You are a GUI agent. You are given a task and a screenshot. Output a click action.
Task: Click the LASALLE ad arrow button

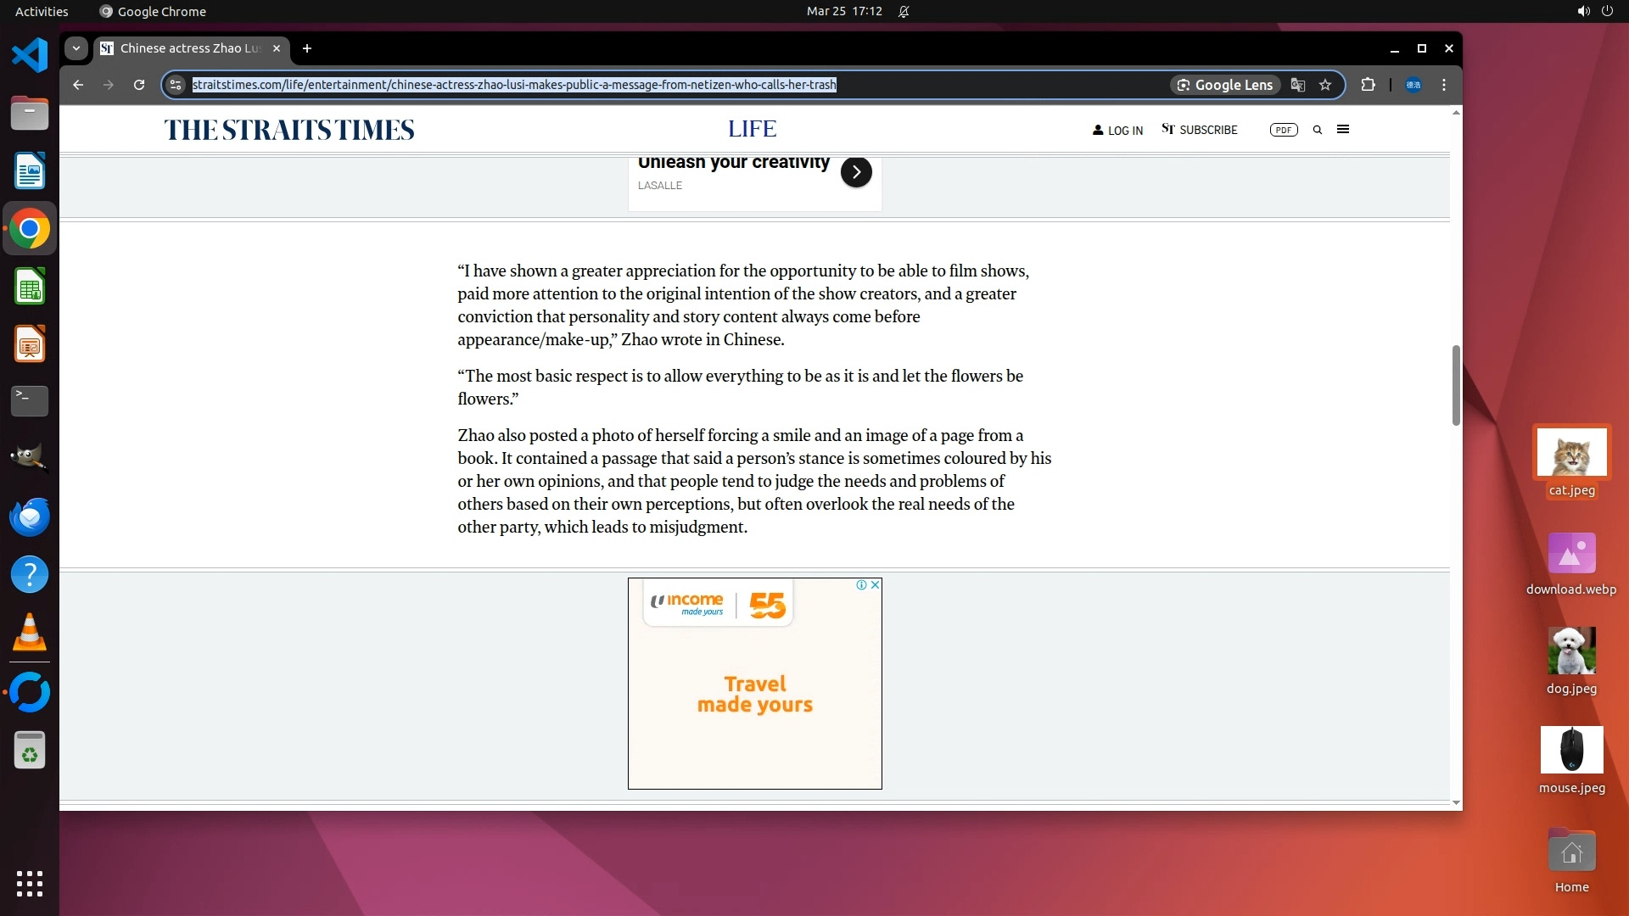click(x=856, y=172)
